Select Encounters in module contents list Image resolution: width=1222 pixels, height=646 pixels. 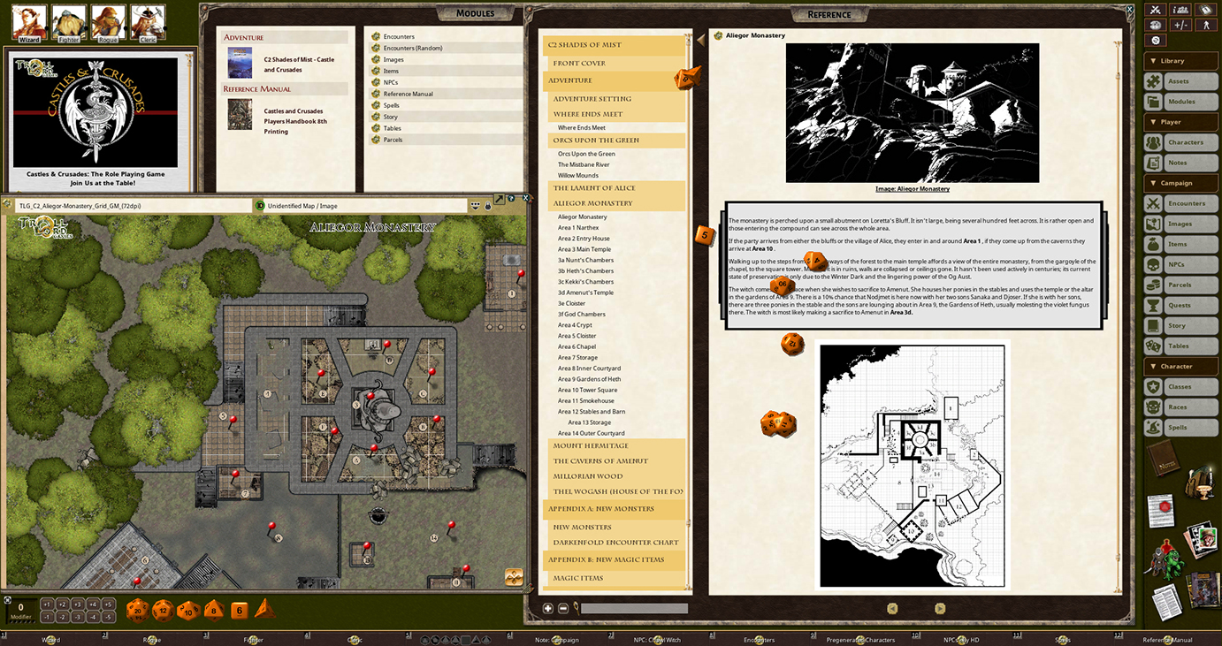pyautogui.click(x=399, y=36)
